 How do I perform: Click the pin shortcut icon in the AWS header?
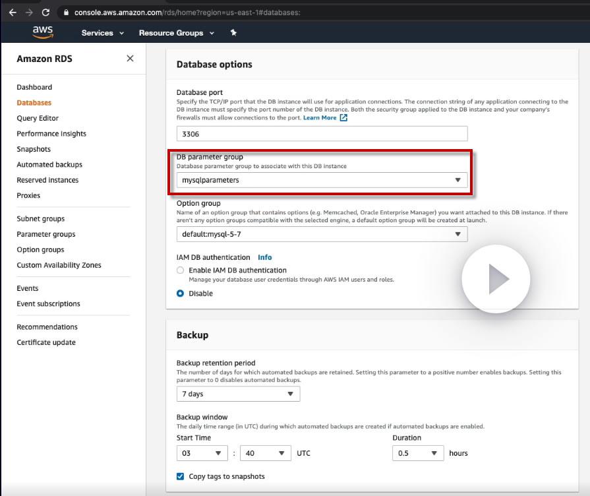pyautogui.click(x=233, y=33)
